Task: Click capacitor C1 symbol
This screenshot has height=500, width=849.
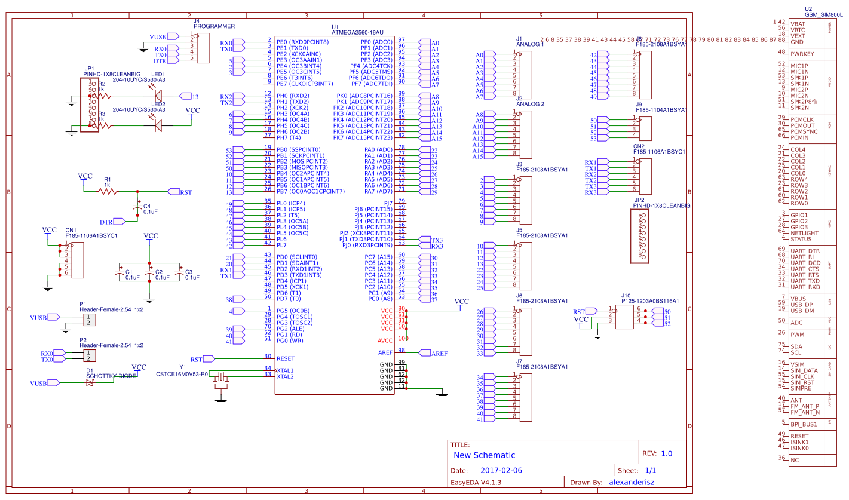Action: [119, 272]
